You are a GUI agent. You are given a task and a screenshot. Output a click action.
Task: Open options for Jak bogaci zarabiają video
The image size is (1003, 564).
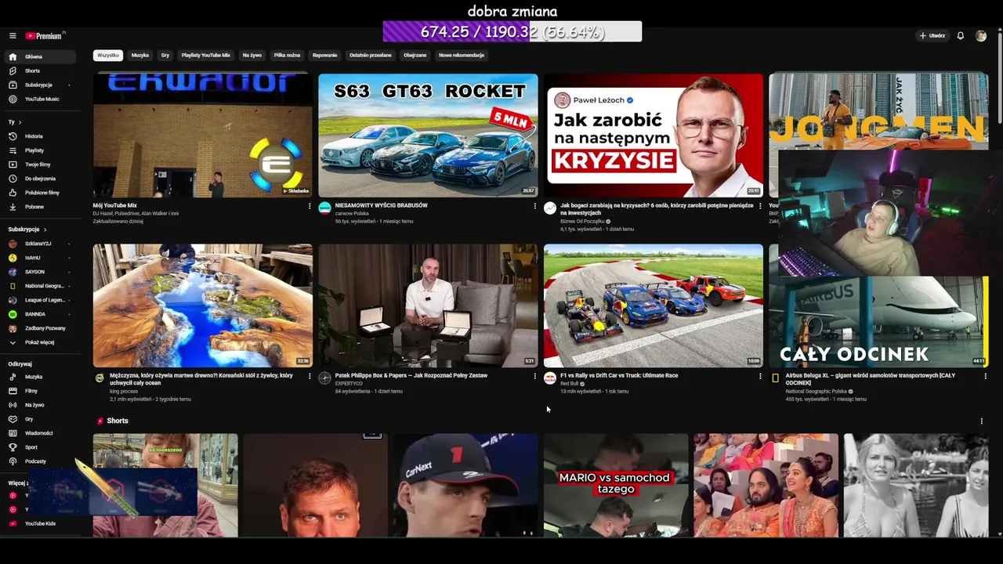(760, 206)
